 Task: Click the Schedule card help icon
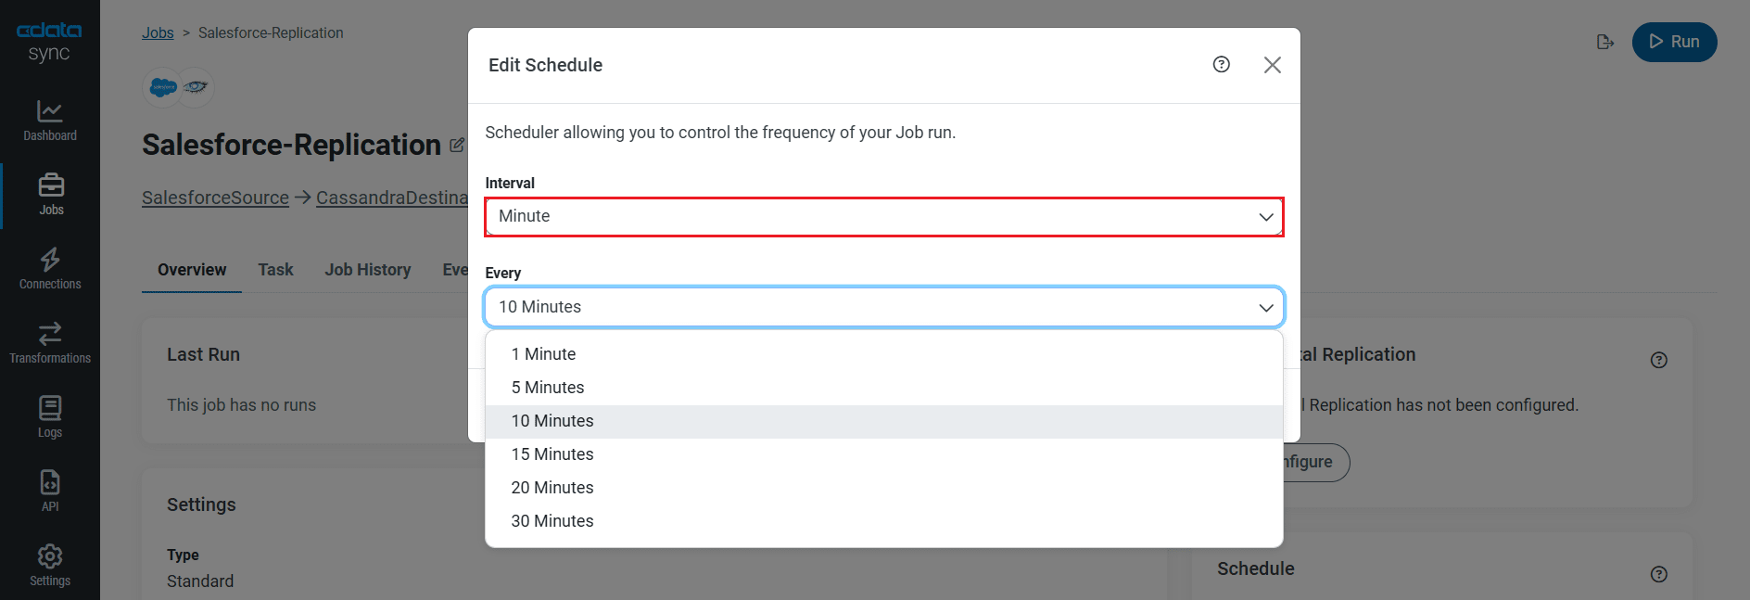click(x=1659, y=574)
